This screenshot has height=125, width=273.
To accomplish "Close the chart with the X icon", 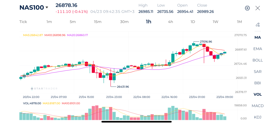I will click(x=258, y=8).
